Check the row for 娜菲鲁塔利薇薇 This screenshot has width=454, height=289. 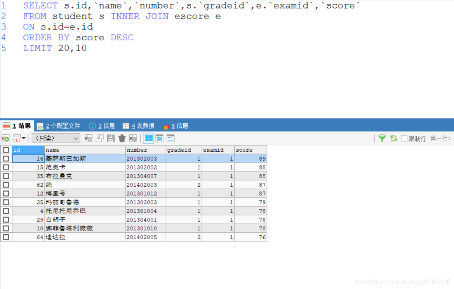pyautogui.click(x=6, y=228)
